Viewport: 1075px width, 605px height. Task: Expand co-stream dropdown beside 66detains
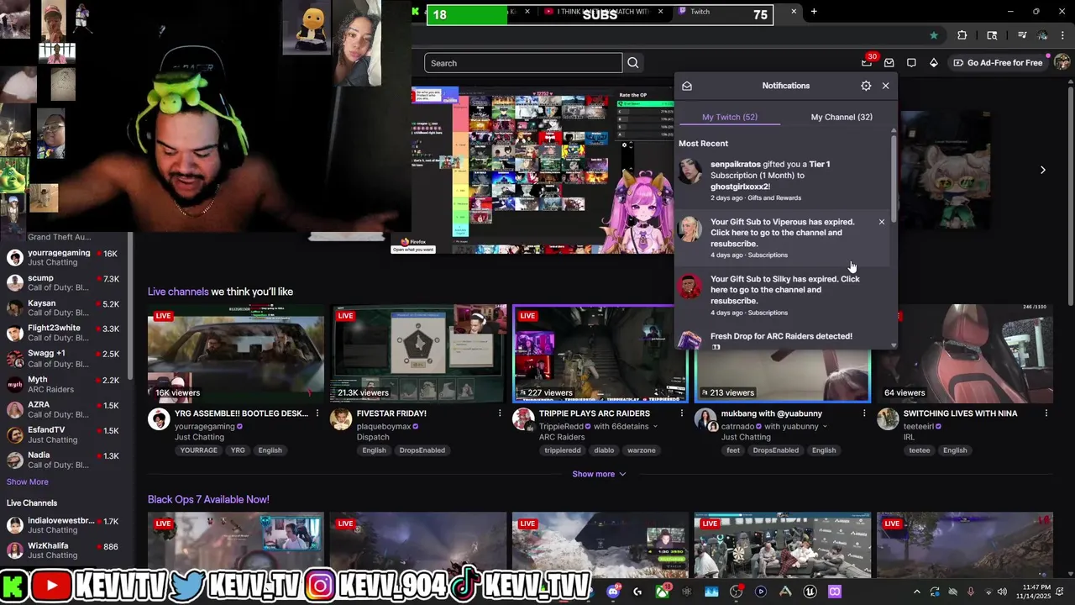click(x=655, y=427)
